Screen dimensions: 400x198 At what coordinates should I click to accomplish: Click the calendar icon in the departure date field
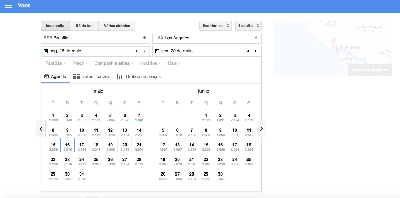point(46,51)
